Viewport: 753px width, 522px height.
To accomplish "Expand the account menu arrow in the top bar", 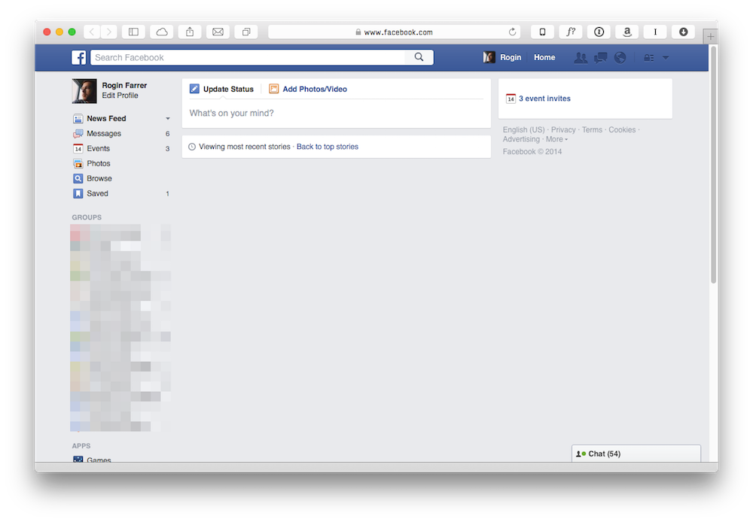I will [666, 58].
